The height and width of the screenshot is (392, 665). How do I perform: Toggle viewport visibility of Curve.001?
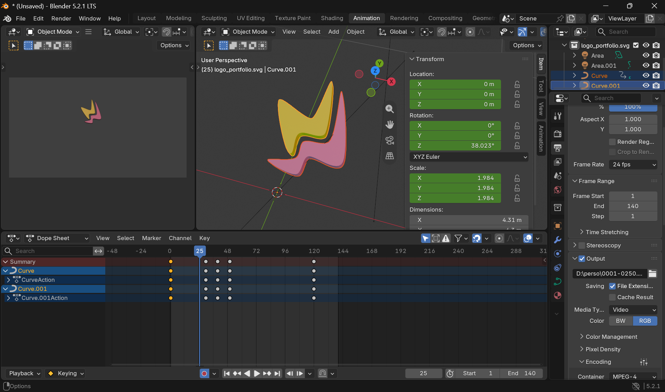click(646, 85)
